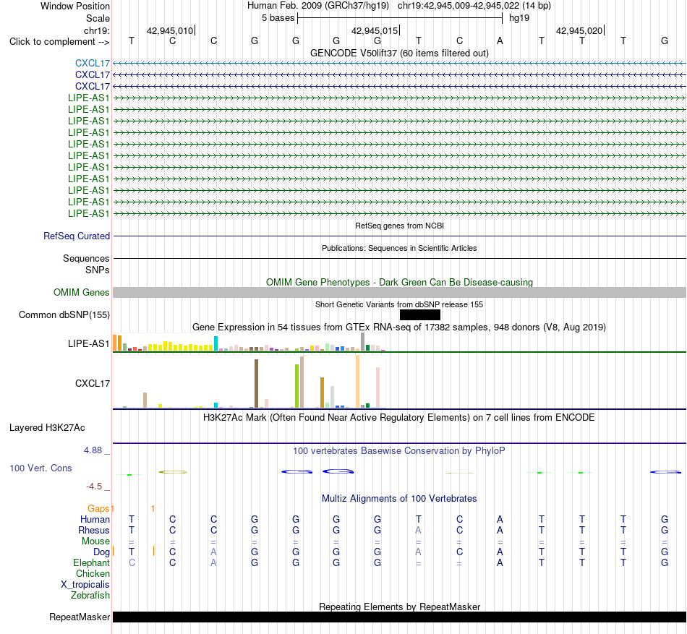The image size is (687, 634).
Task: Click the light-blue topmost CXCL17 label
Action: 92,64
